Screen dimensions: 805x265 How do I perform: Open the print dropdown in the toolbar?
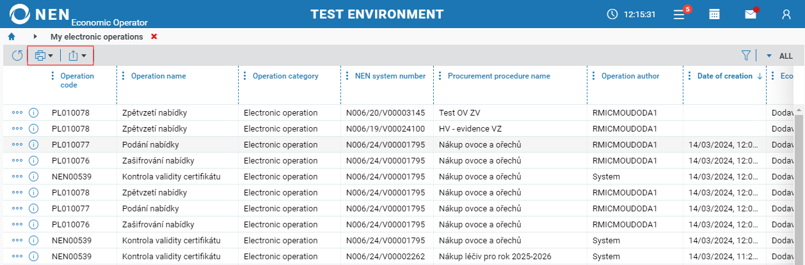point(44,56)
